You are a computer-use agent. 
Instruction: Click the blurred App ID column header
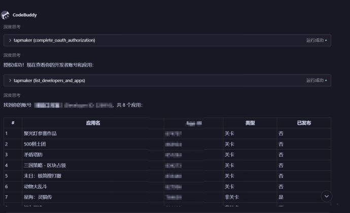click(194, 123)
